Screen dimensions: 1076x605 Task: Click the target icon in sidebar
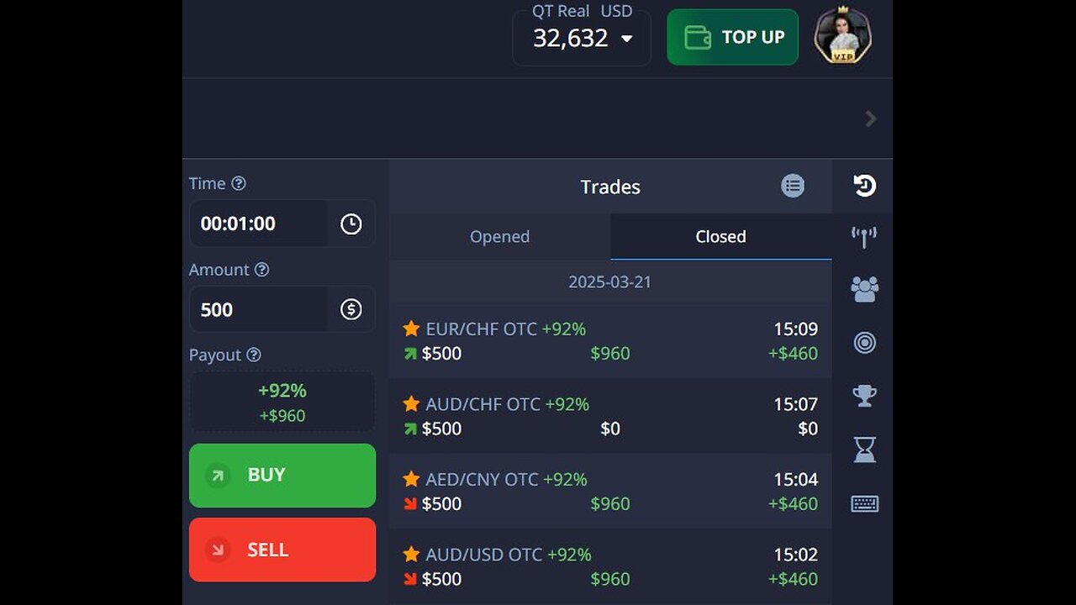pyautogui.click(x=864, y=343)
